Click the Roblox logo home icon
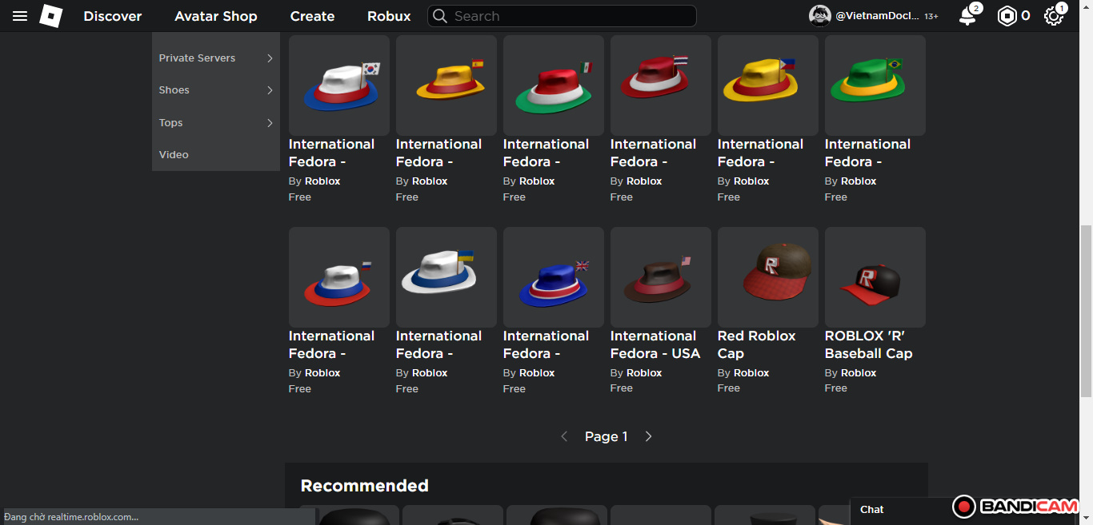1093x525 pixels. 51,16
